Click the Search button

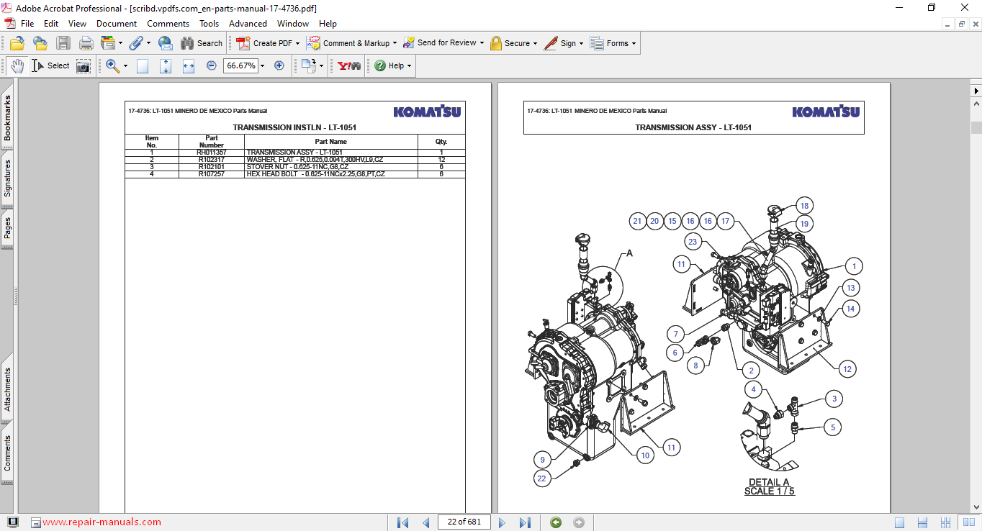[x=202, y=43]
